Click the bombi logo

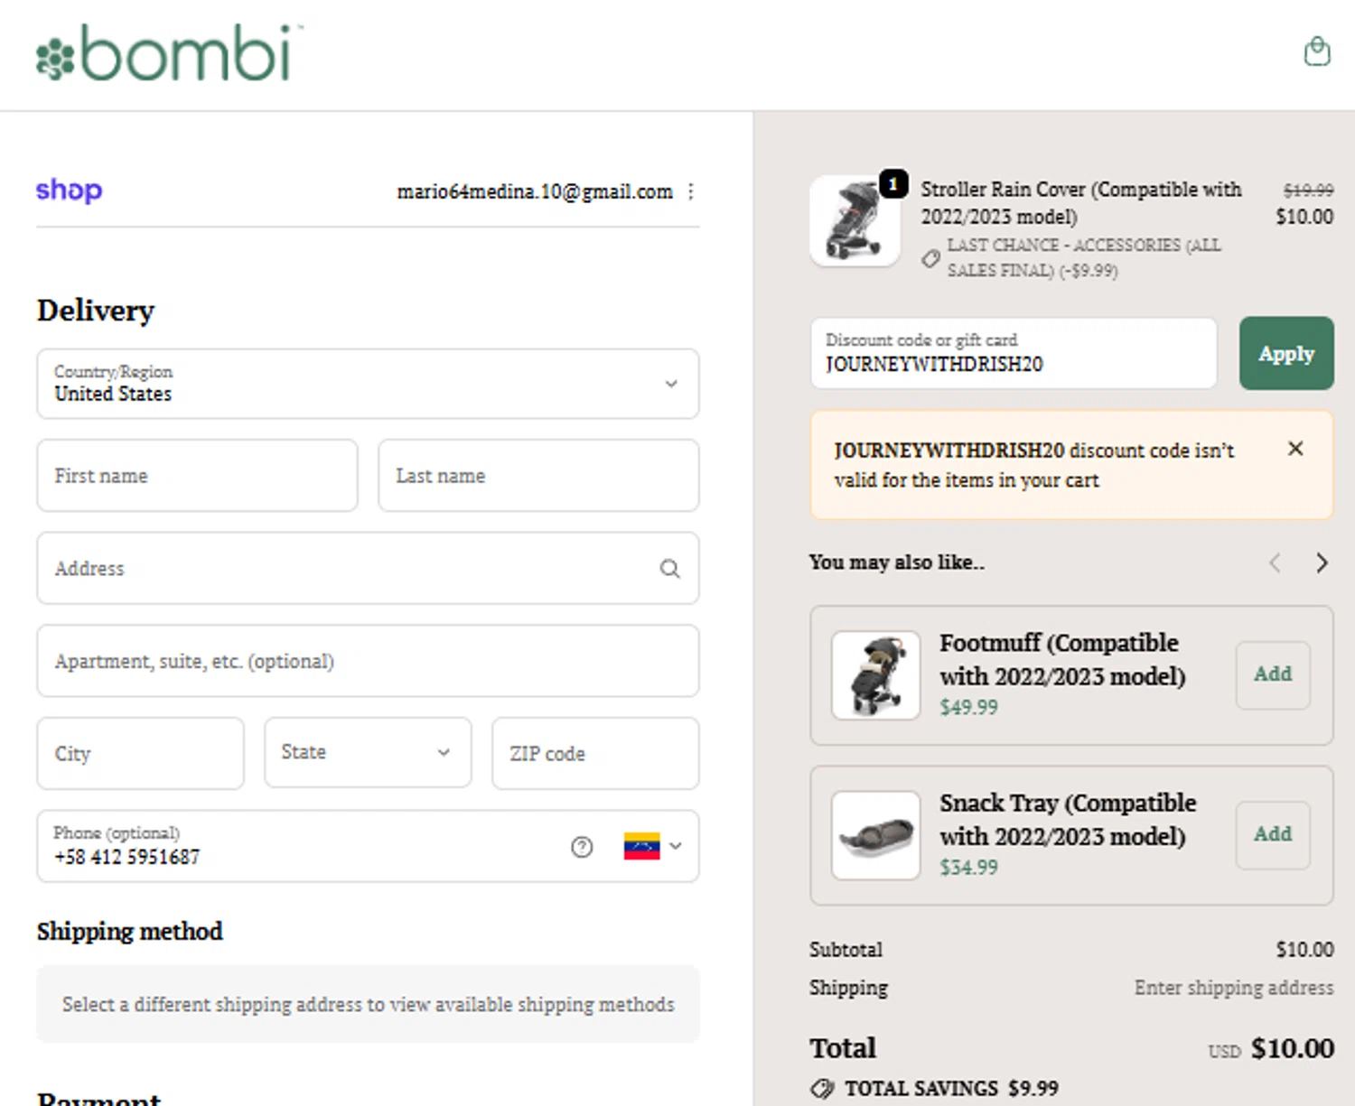coord(169,52)
